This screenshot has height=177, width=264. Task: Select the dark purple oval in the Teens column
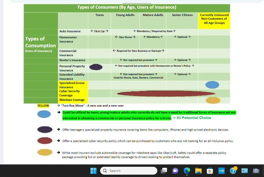(x=96, y=67)
